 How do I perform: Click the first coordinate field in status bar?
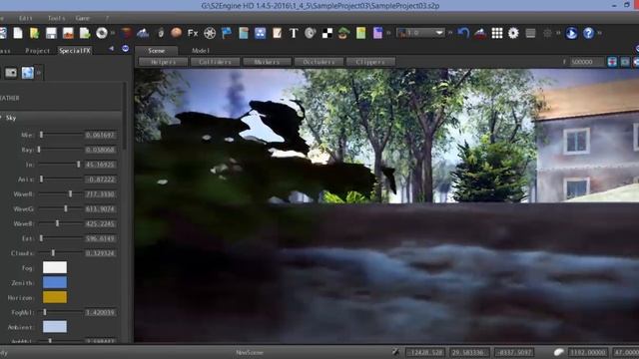tap(426, 352)
